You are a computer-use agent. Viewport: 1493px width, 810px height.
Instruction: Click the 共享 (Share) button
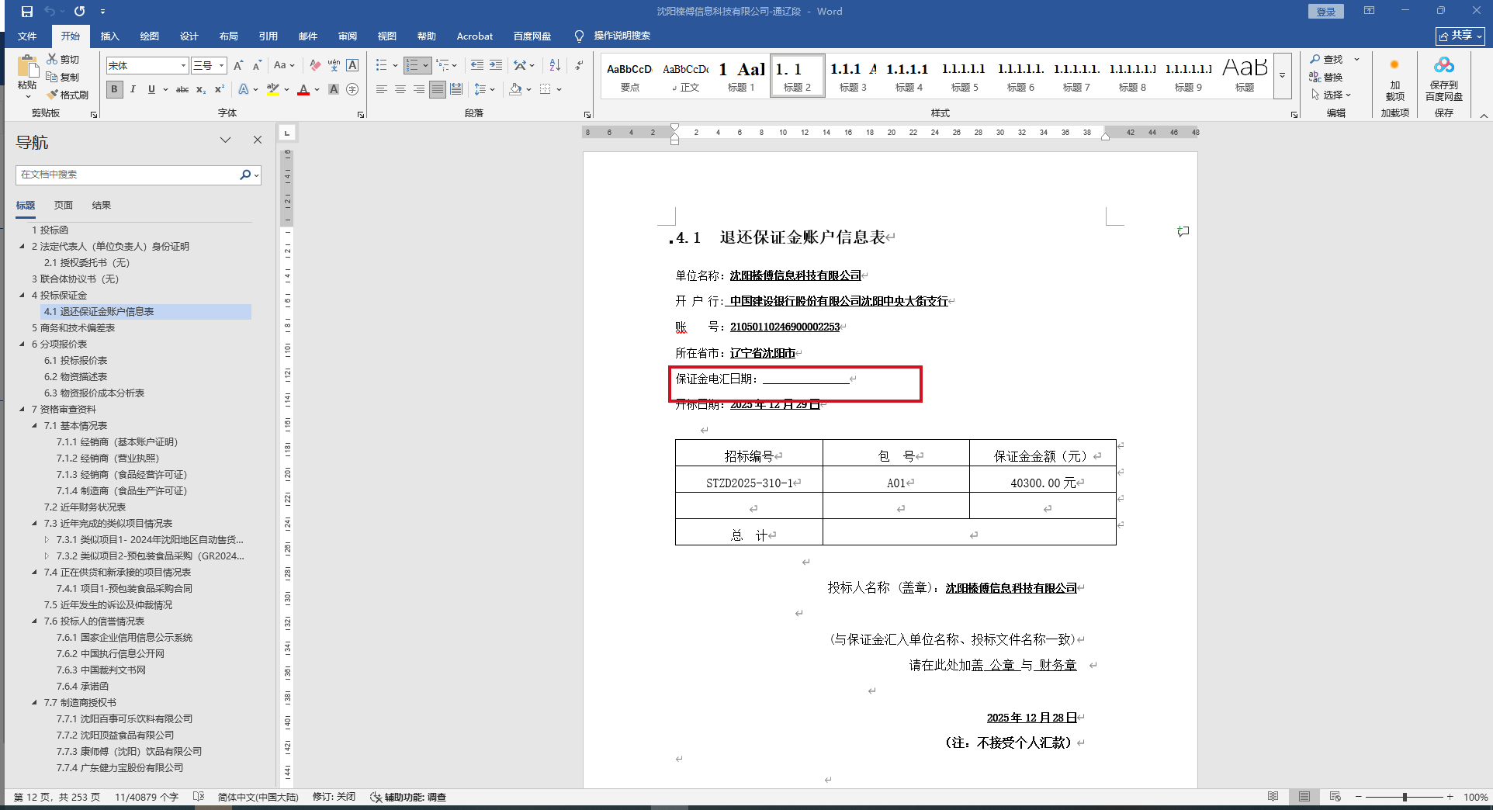coord(1460,36)
